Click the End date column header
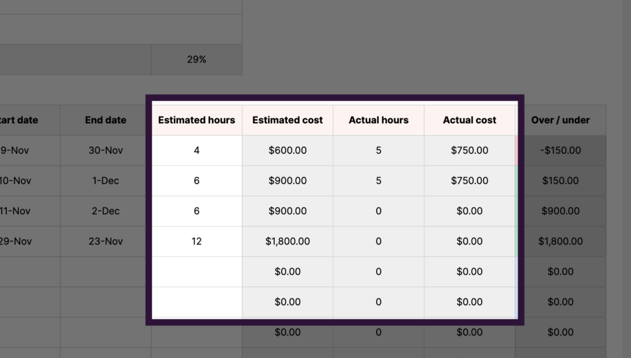This screenshot has width=631, height=358. click(105, 120)
